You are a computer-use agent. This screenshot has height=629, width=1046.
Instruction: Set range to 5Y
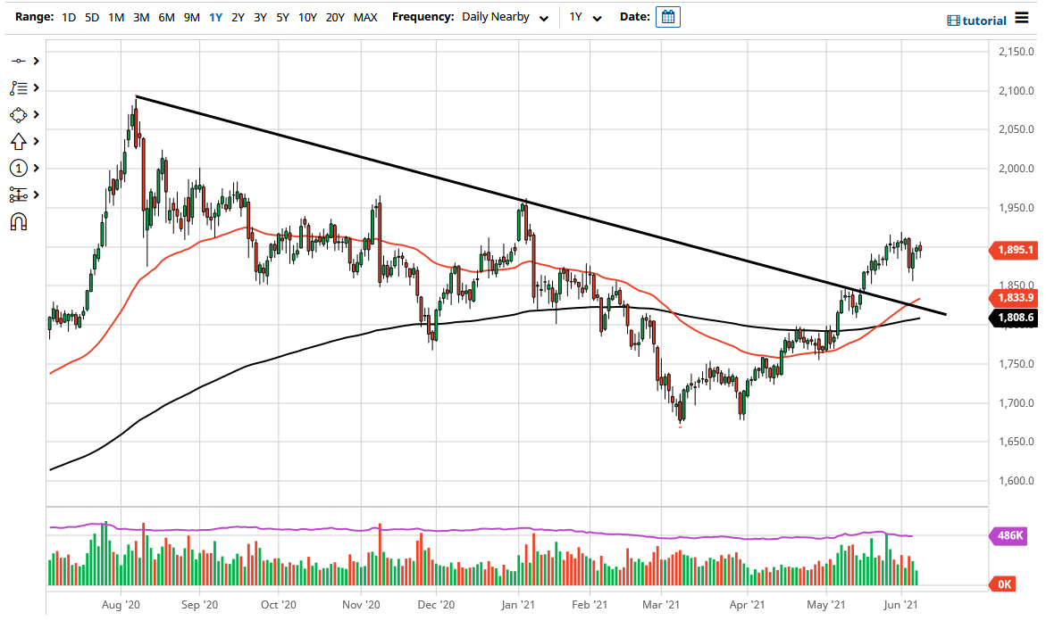tap(283, 17)
